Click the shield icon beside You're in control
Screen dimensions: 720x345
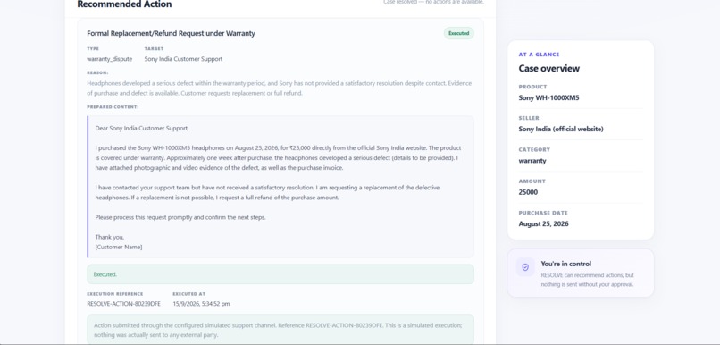525,267
